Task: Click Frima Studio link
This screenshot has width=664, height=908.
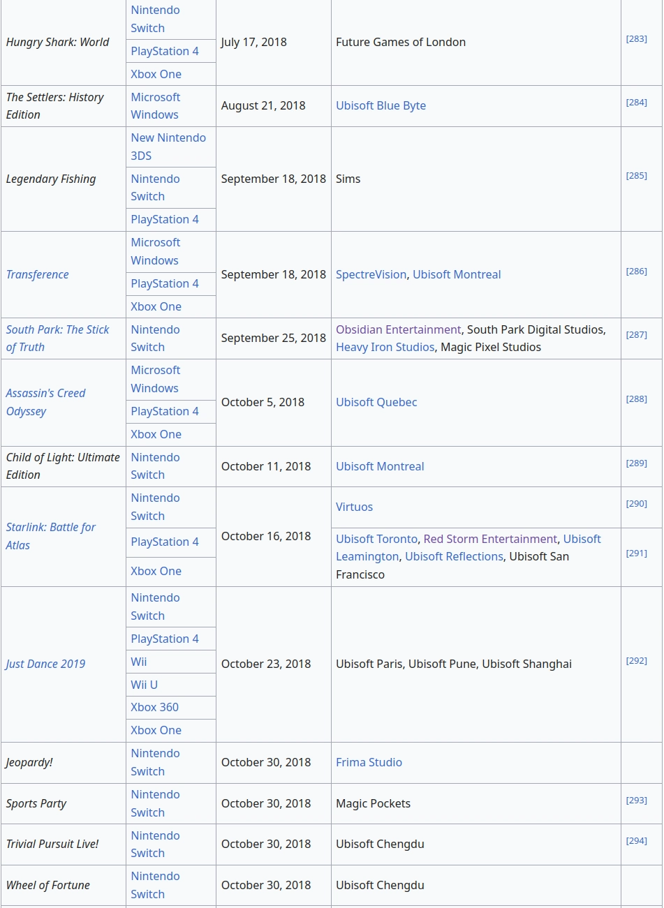Action: point(369,762)
